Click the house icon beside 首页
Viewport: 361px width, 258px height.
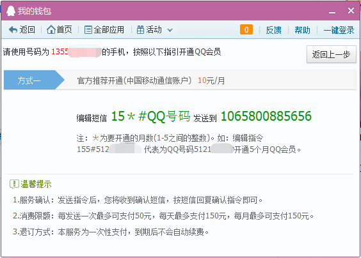click(x=51, y=29)
